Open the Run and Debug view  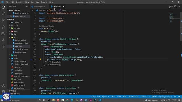click(x=3, y=27)
